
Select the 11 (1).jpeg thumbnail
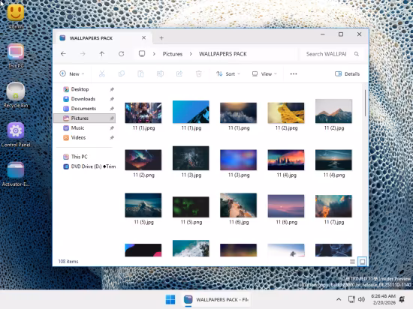[143, 112]
